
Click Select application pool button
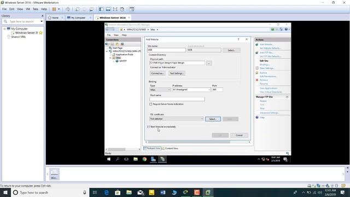click(x=231, y=50)
